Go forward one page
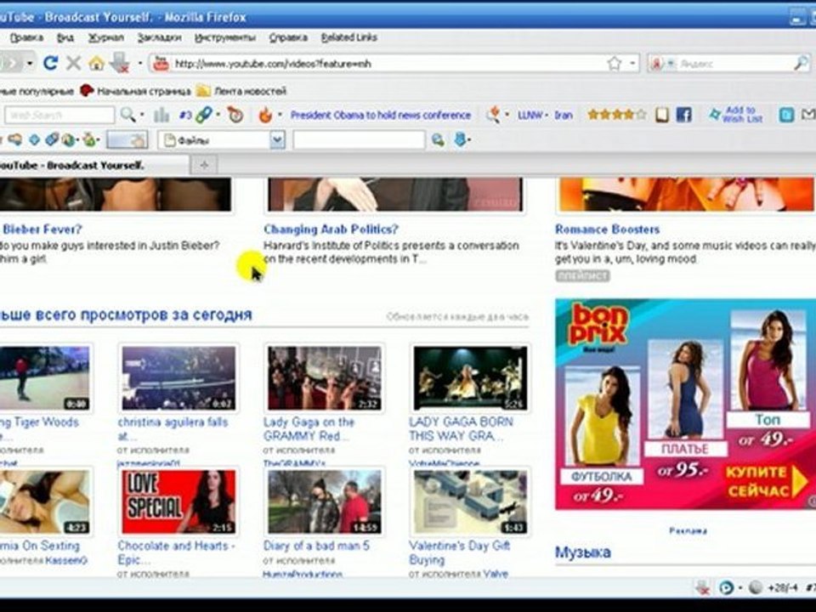This screenshot has width=816, height=612. [10, 64]
